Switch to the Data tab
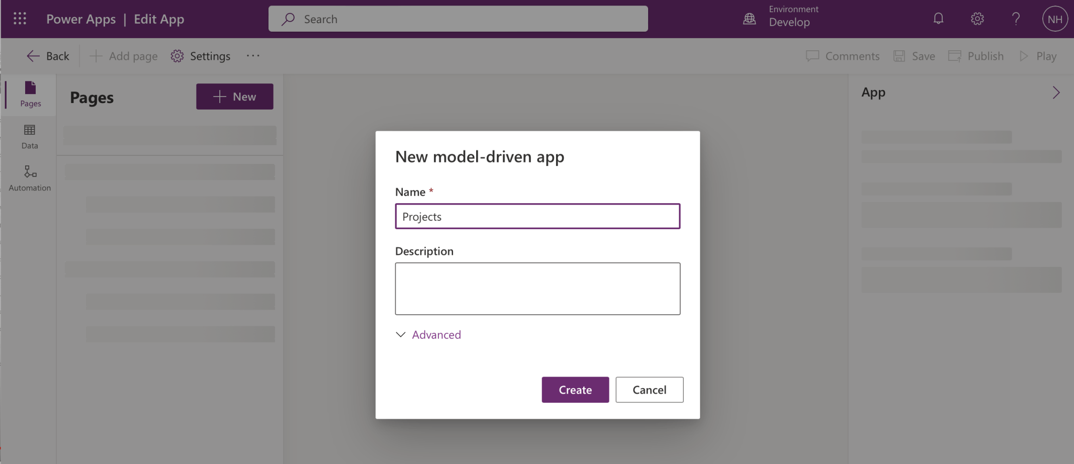This screenshot has height=464, width=1074. [x=30, y=137]
